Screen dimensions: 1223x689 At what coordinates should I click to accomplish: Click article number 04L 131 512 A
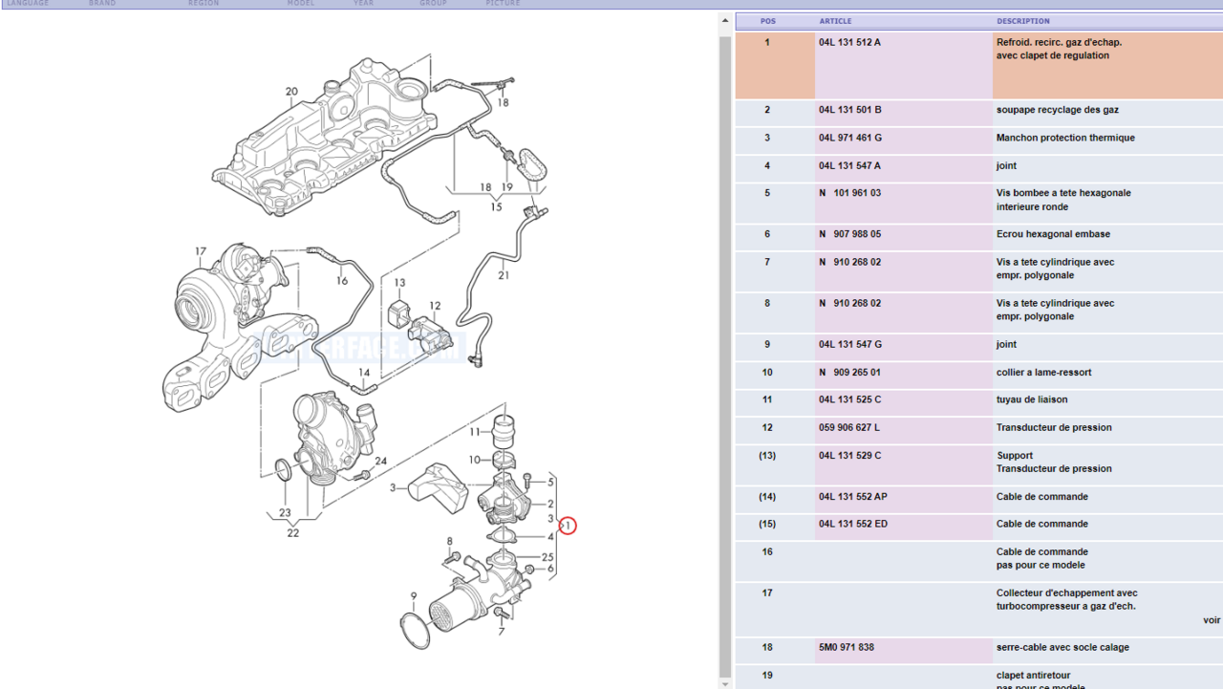849,43
